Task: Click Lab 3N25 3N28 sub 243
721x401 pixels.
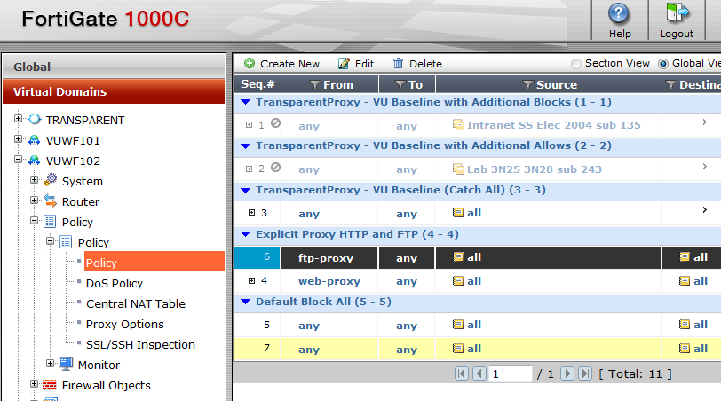Action: pos(535,169)
